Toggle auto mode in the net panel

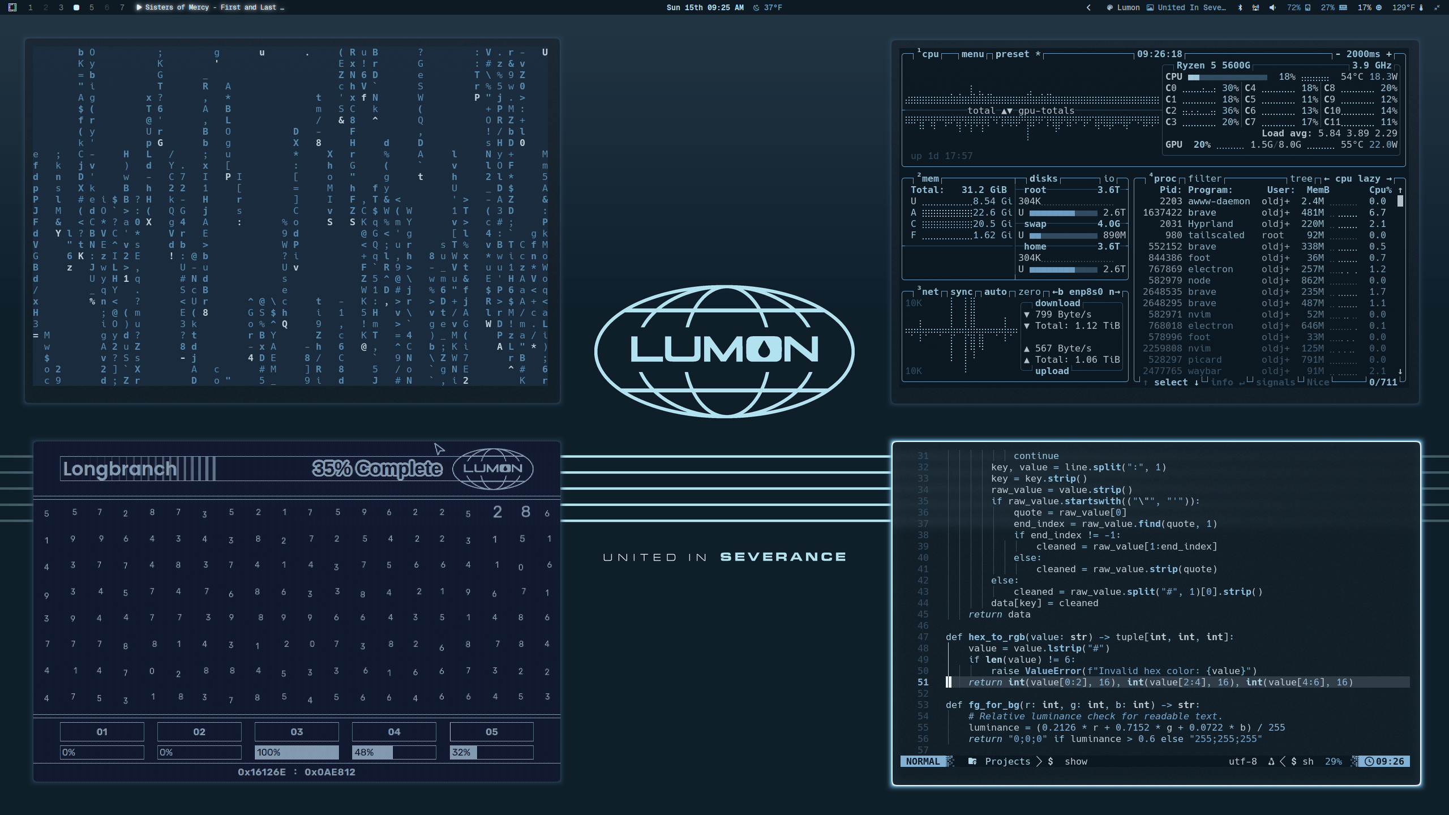click(996, 292)
